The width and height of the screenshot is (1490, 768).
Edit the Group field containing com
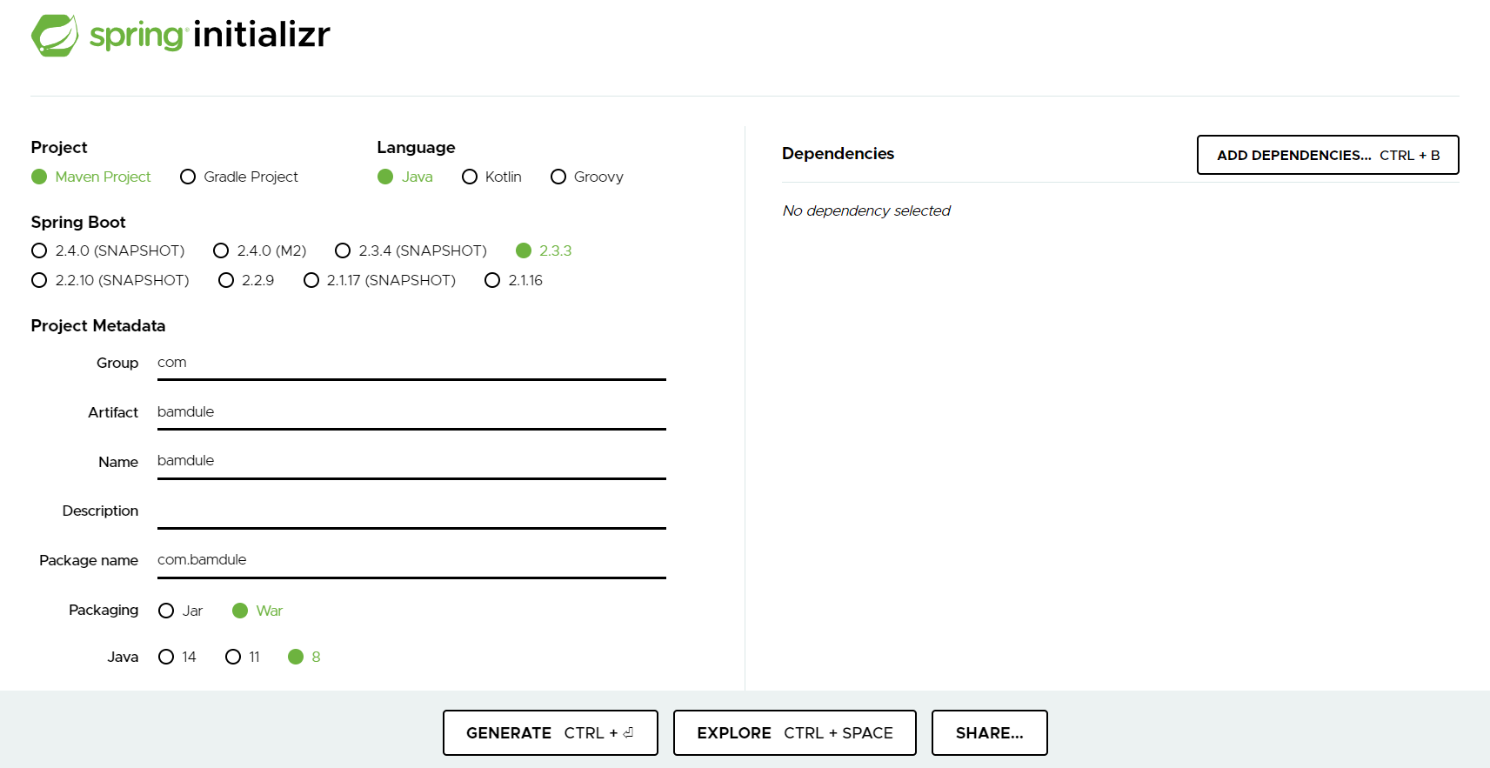click(411, 363)
